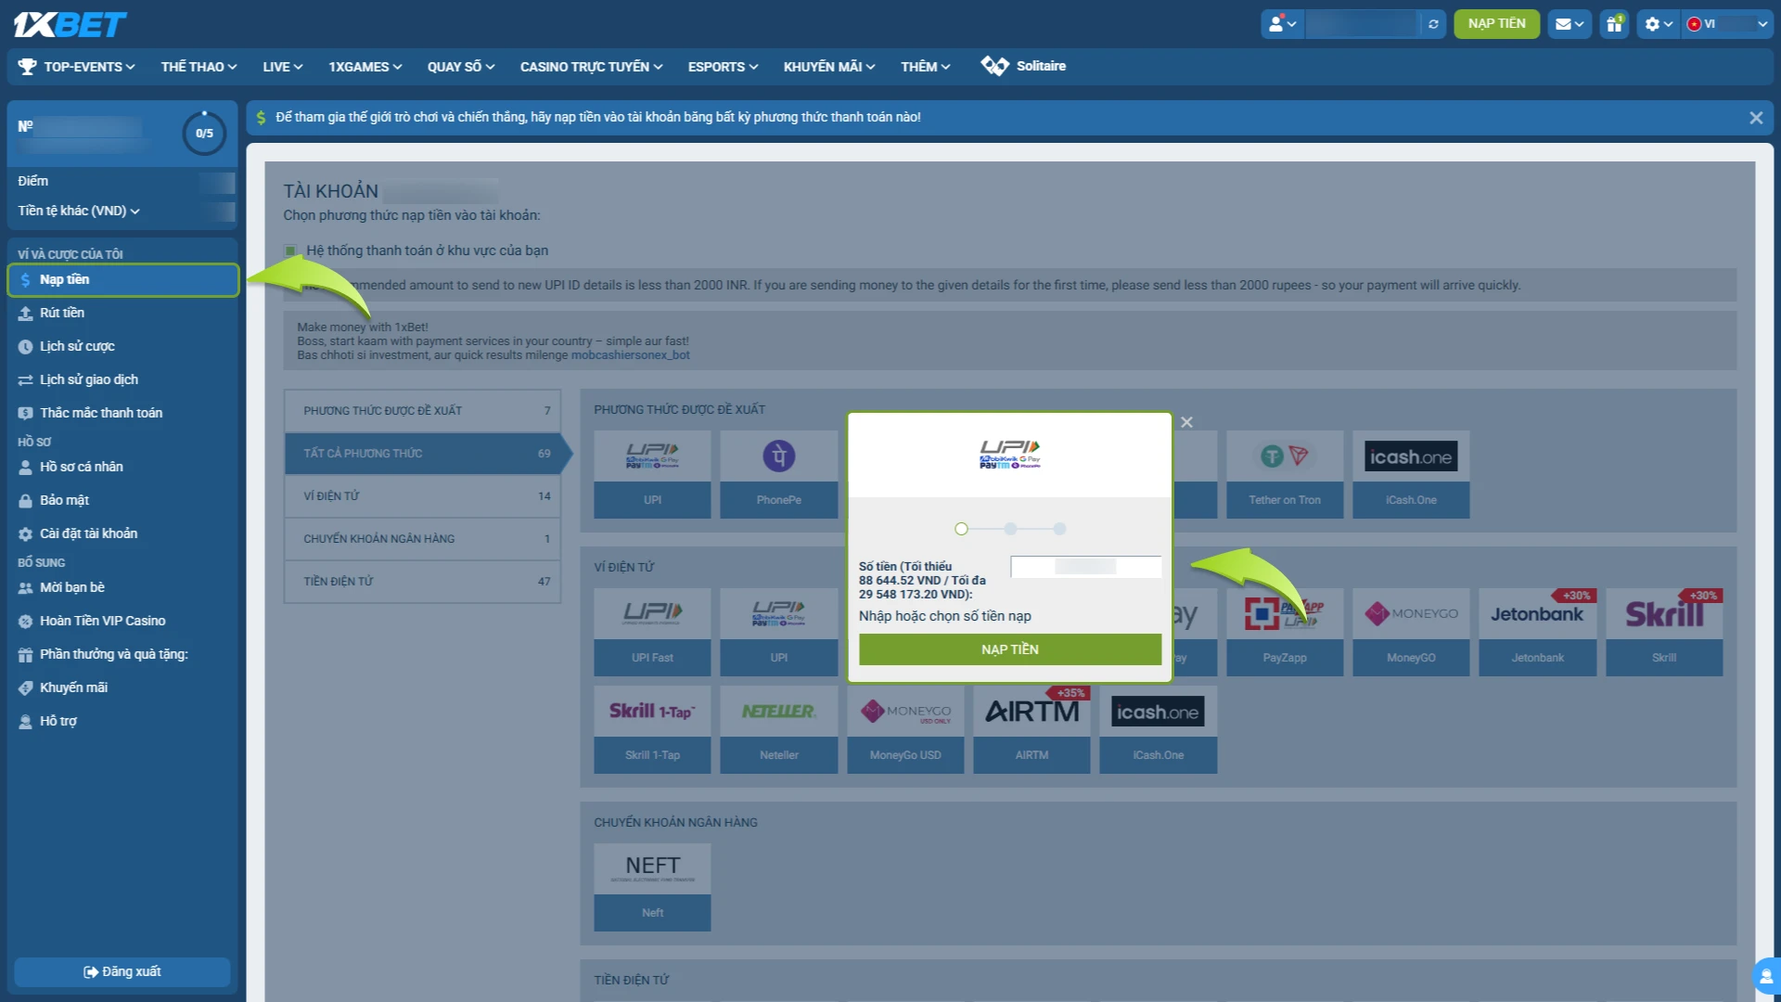Expand the KHUYẾN MÃI menu
This screenshot has height=1002, width=1781.
coord(828,67)
